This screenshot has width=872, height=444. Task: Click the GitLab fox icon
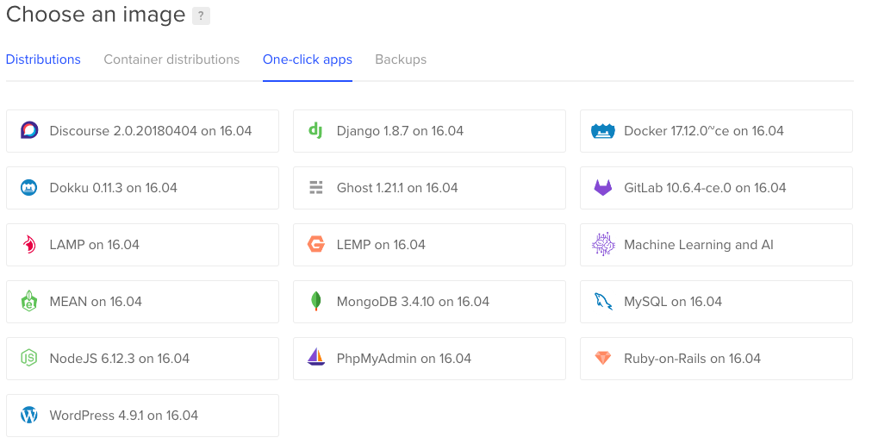click(x=602, y=188)
